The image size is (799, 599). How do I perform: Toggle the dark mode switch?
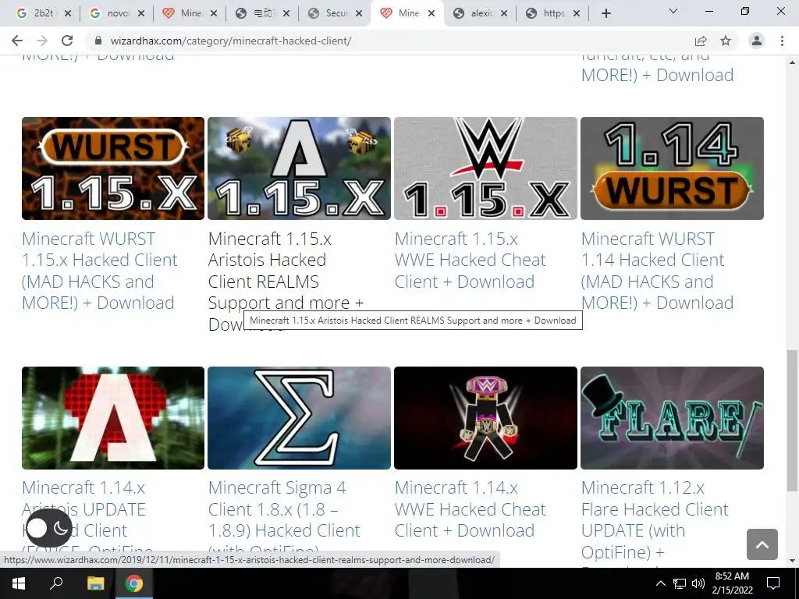click(49, 528)
